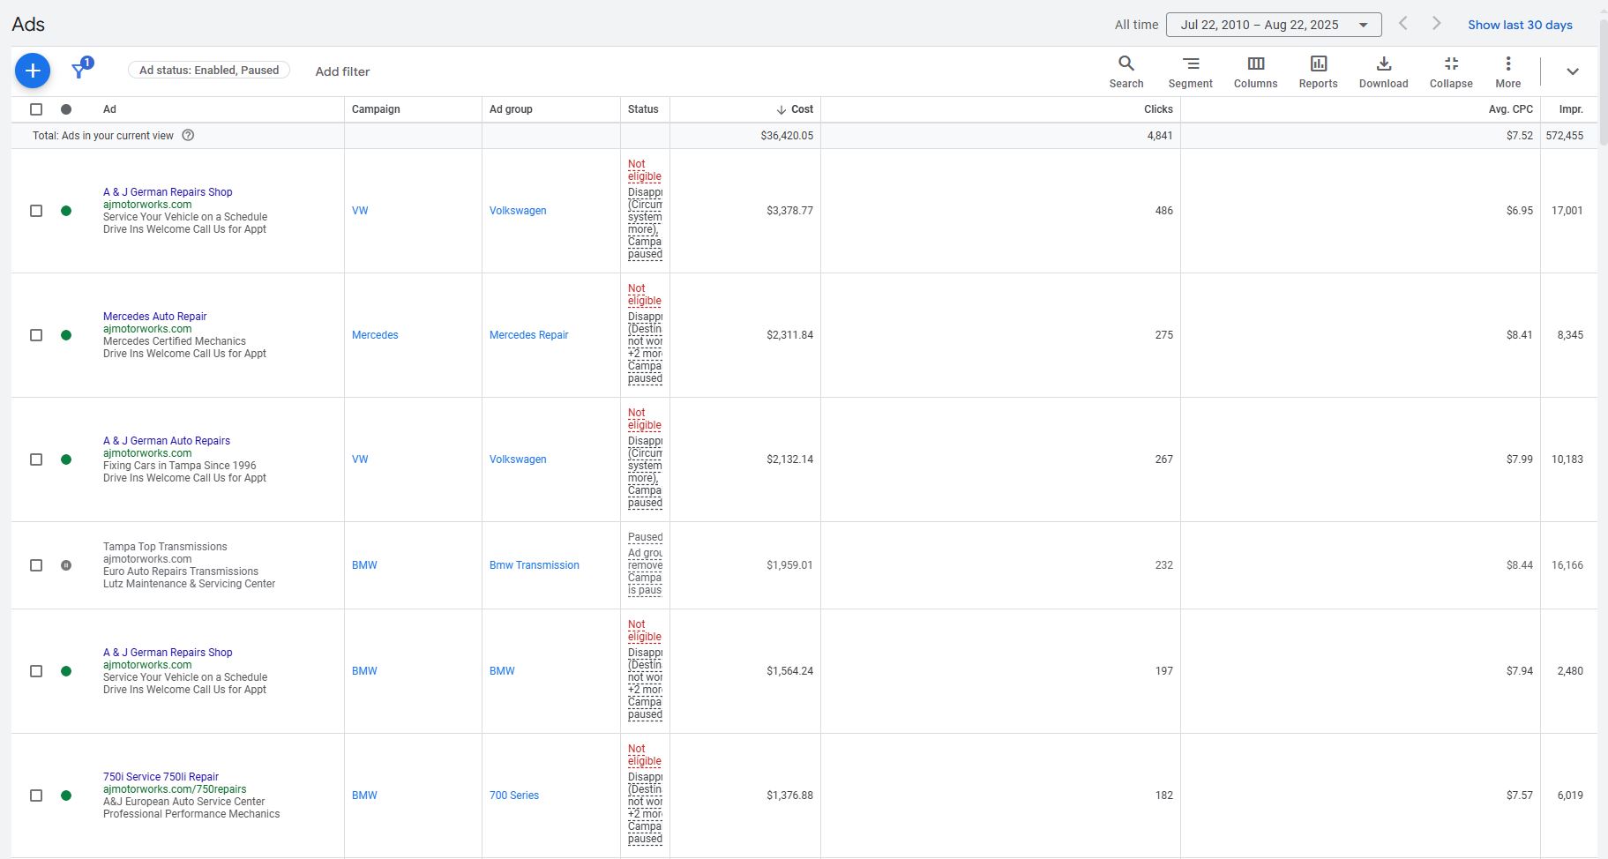Expand the chevron panel at toolbar right
The width and height of the screenshot is (1608, 859).
pos(1573,71)
